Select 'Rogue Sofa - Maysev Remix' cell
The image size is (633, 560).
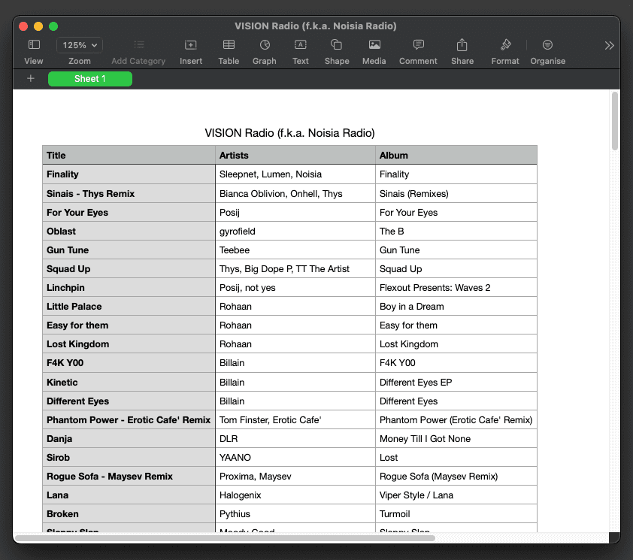click(x=129, y=476)
